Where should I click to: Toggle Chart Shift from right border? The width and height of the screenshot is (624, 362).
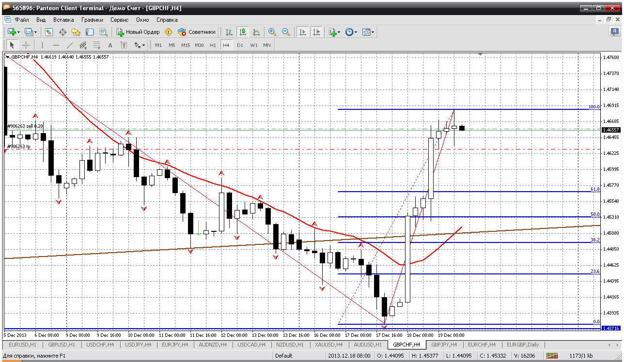click(x=316, y=32)
